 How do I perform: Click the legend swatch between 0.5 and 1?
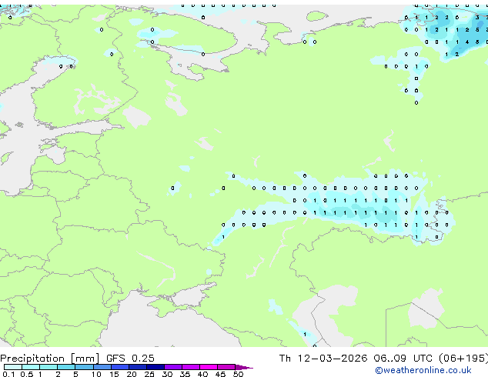pyautogui.click(x=31, y=367)
